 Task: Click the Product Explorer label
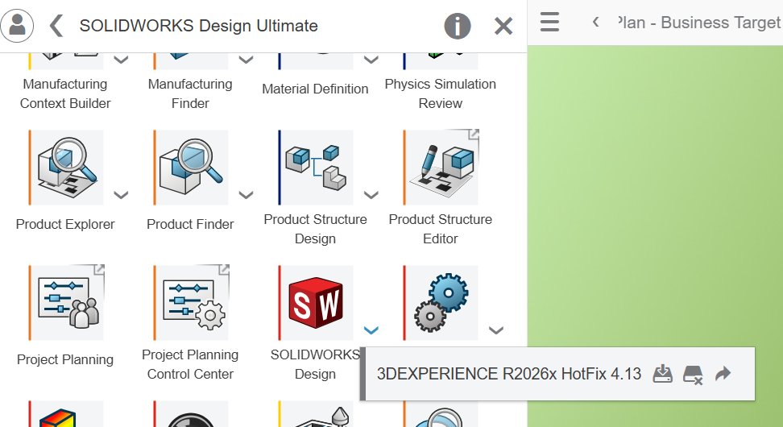[65, 224]
